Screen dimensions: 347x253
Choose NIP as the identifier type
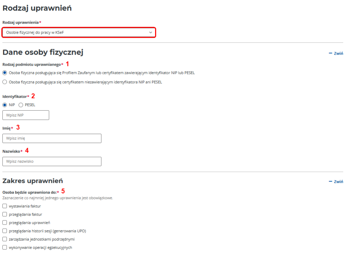[x=5, y=105]
